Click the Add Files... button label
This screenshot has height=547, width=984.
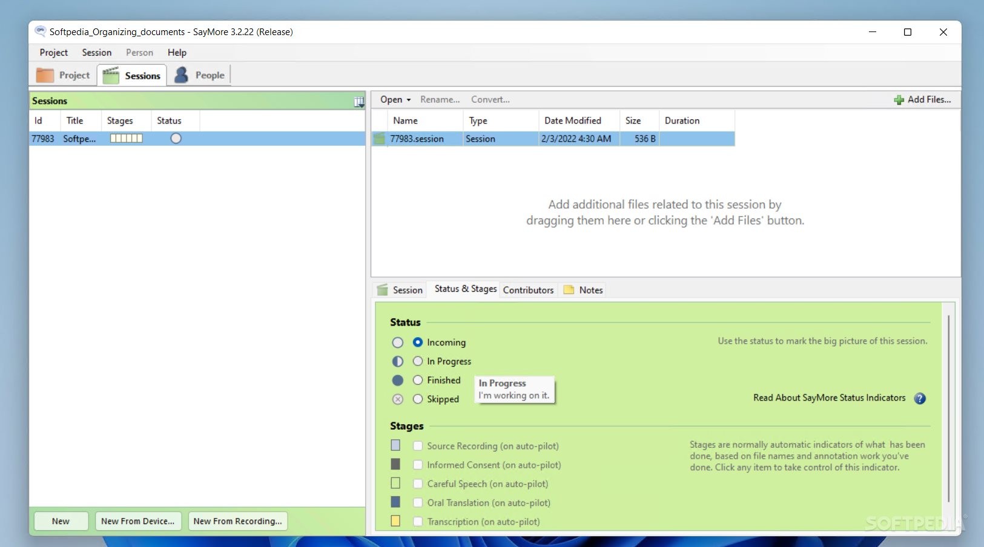coord(930,100)
